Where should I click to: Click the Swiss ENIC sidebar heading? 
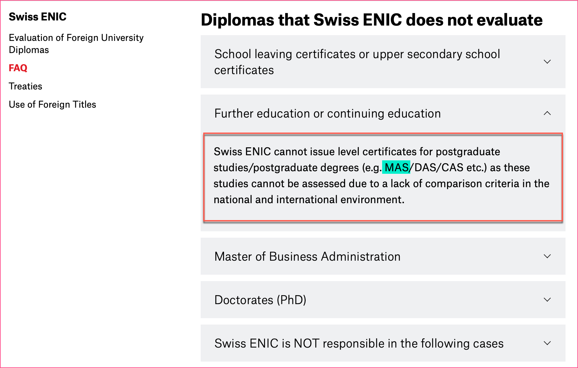coord(38,17)
